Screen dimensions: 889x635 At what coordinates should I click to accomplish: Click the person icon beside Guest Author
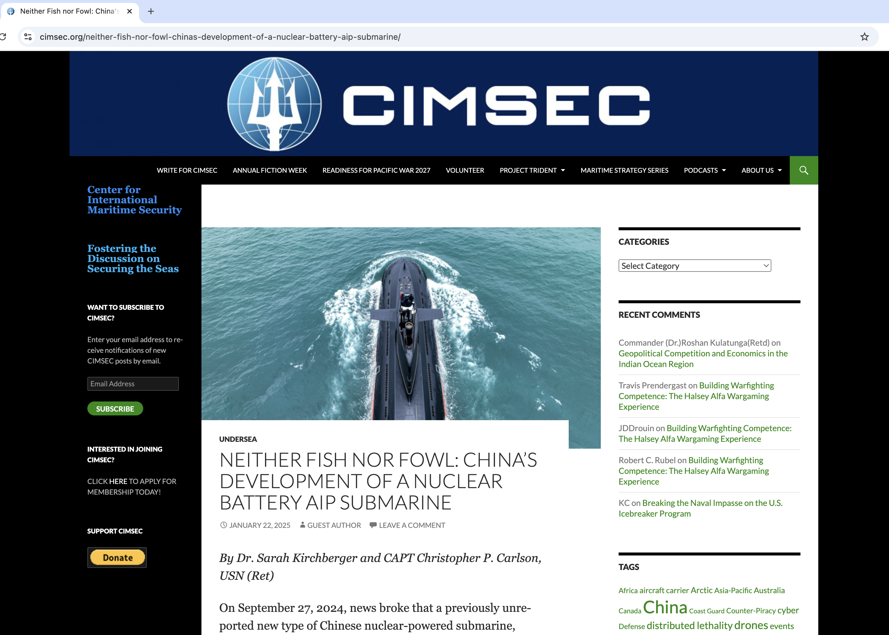[302, 525]
